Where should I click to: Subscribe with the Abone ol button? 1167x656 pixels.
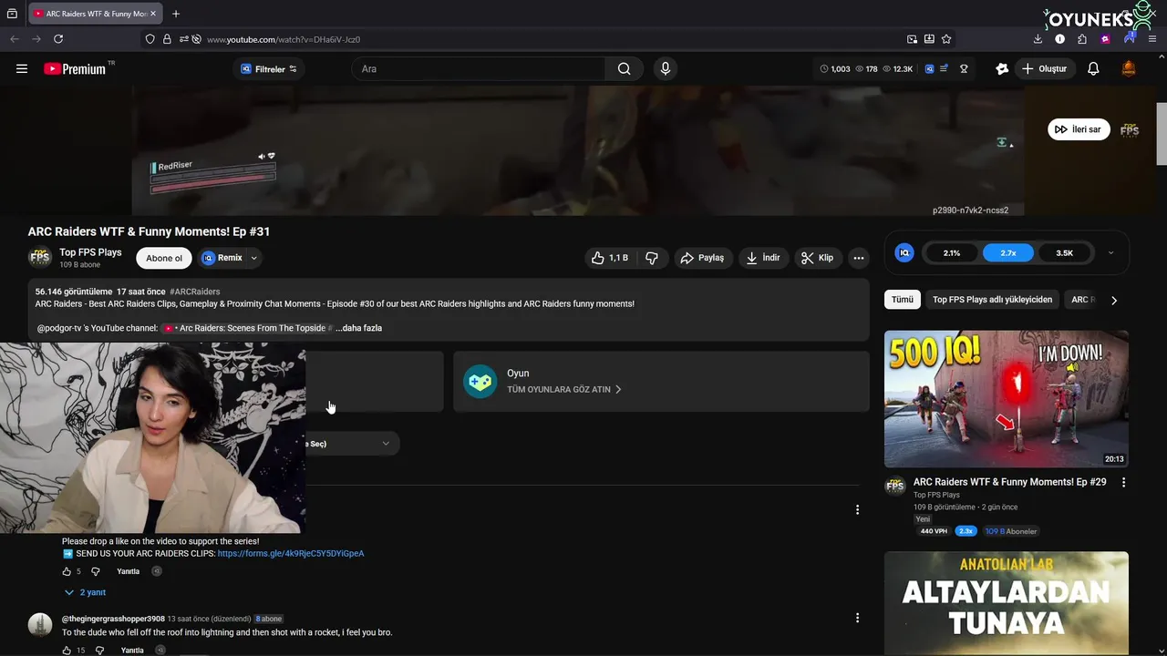[164, 258]
